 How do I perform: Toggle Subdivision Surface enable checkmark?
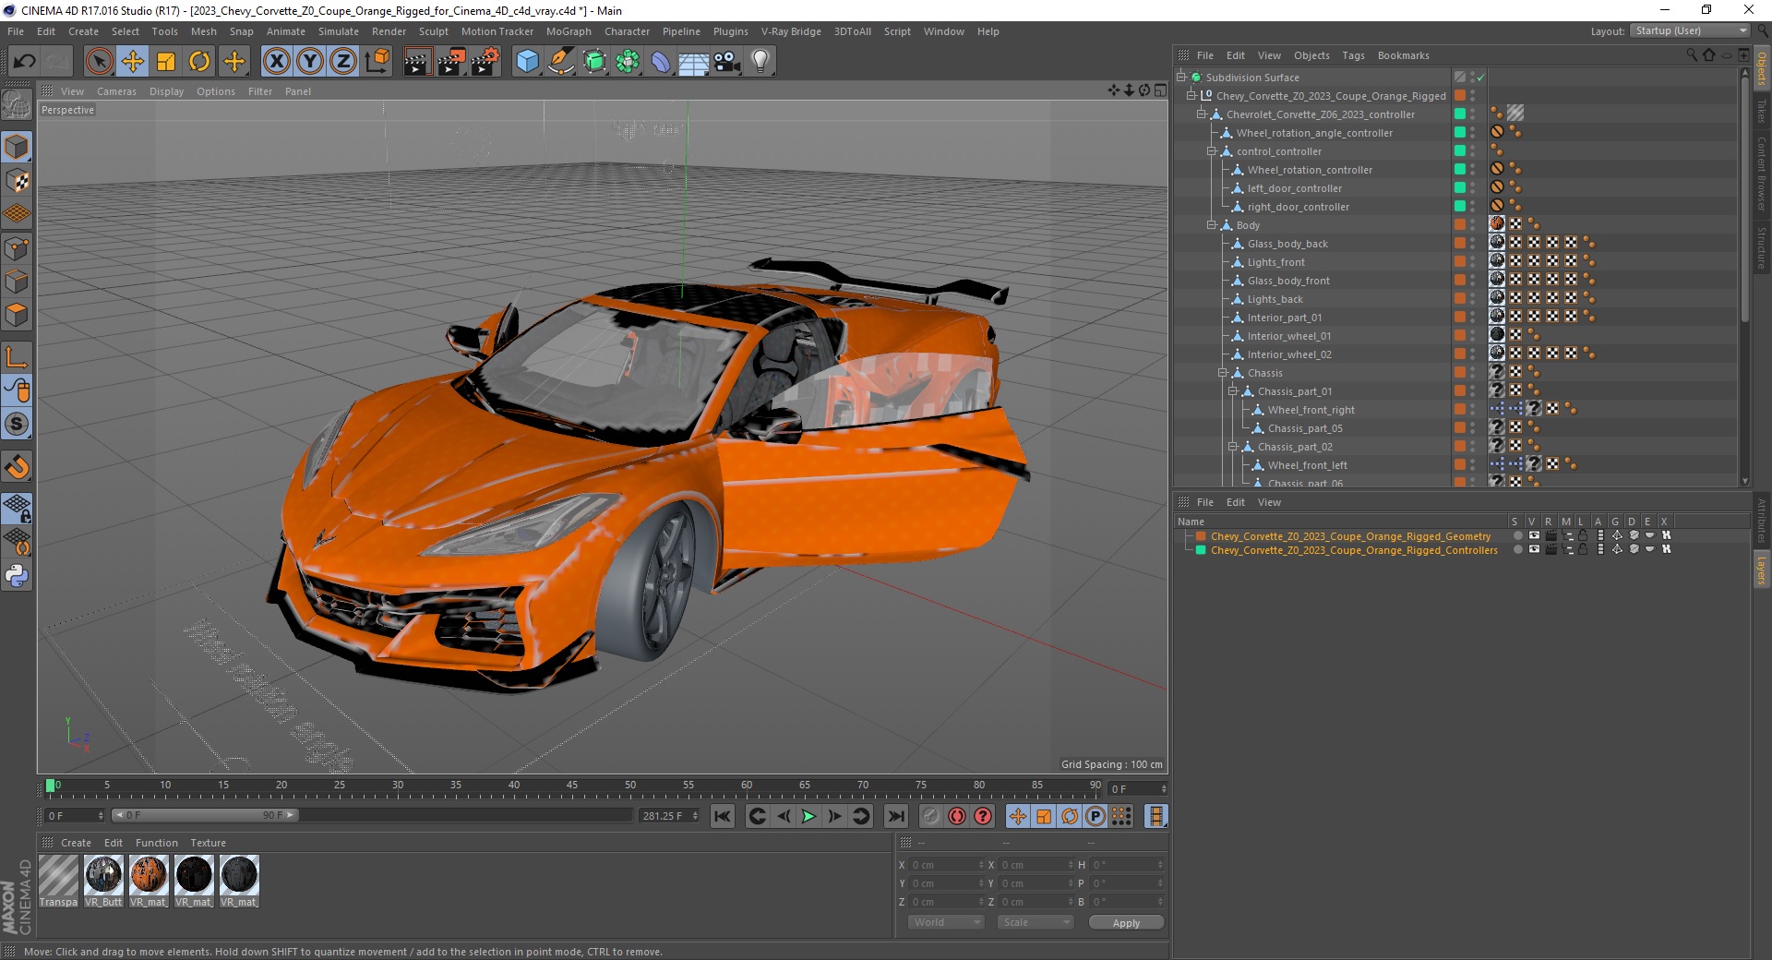1480,78
